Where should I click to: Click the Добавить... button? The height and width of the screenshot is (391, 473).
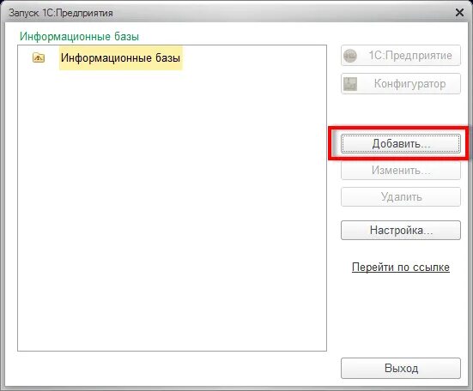[x=401, y=144]
